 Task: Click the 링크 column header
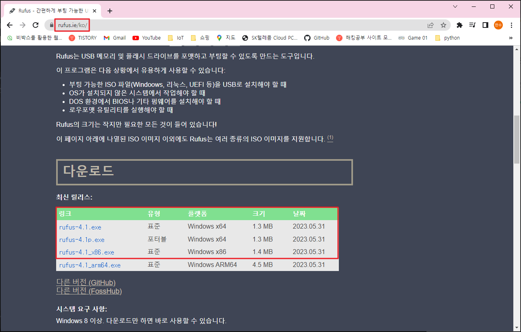pyautogui.click(x=65, y=214)
